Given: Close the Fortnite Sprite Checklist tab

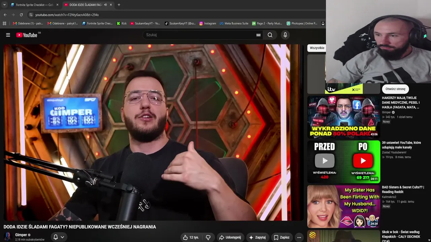Looking at the screenshot, I should point(57,5).
